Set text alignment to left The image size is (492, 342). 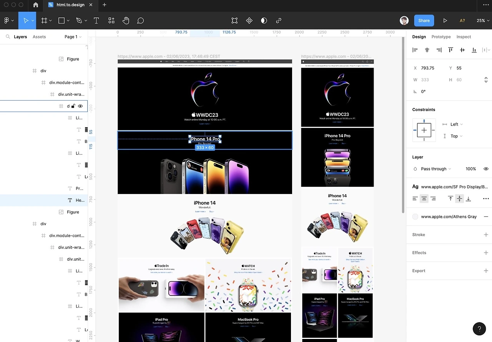coord(415,199)
